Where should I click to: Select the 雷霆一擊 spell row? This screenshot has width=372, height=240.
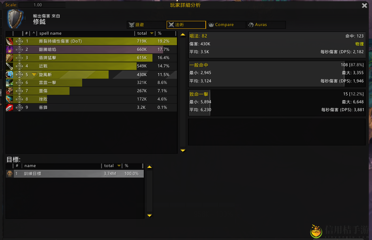pyautogui.click(x=91, y=83)
